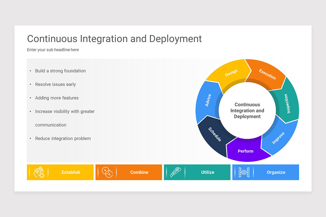Viewport: 326px width, 217px height.
Task: Select the overlapping circles icon next to Combine
Action: (x=107, y=172)
